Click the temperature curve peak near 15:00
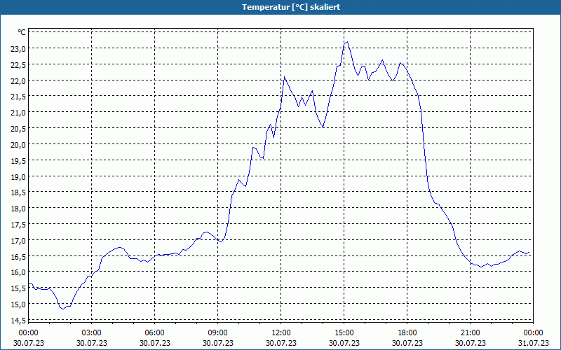The height and width of the screenshot is (350, 561). 347,42
